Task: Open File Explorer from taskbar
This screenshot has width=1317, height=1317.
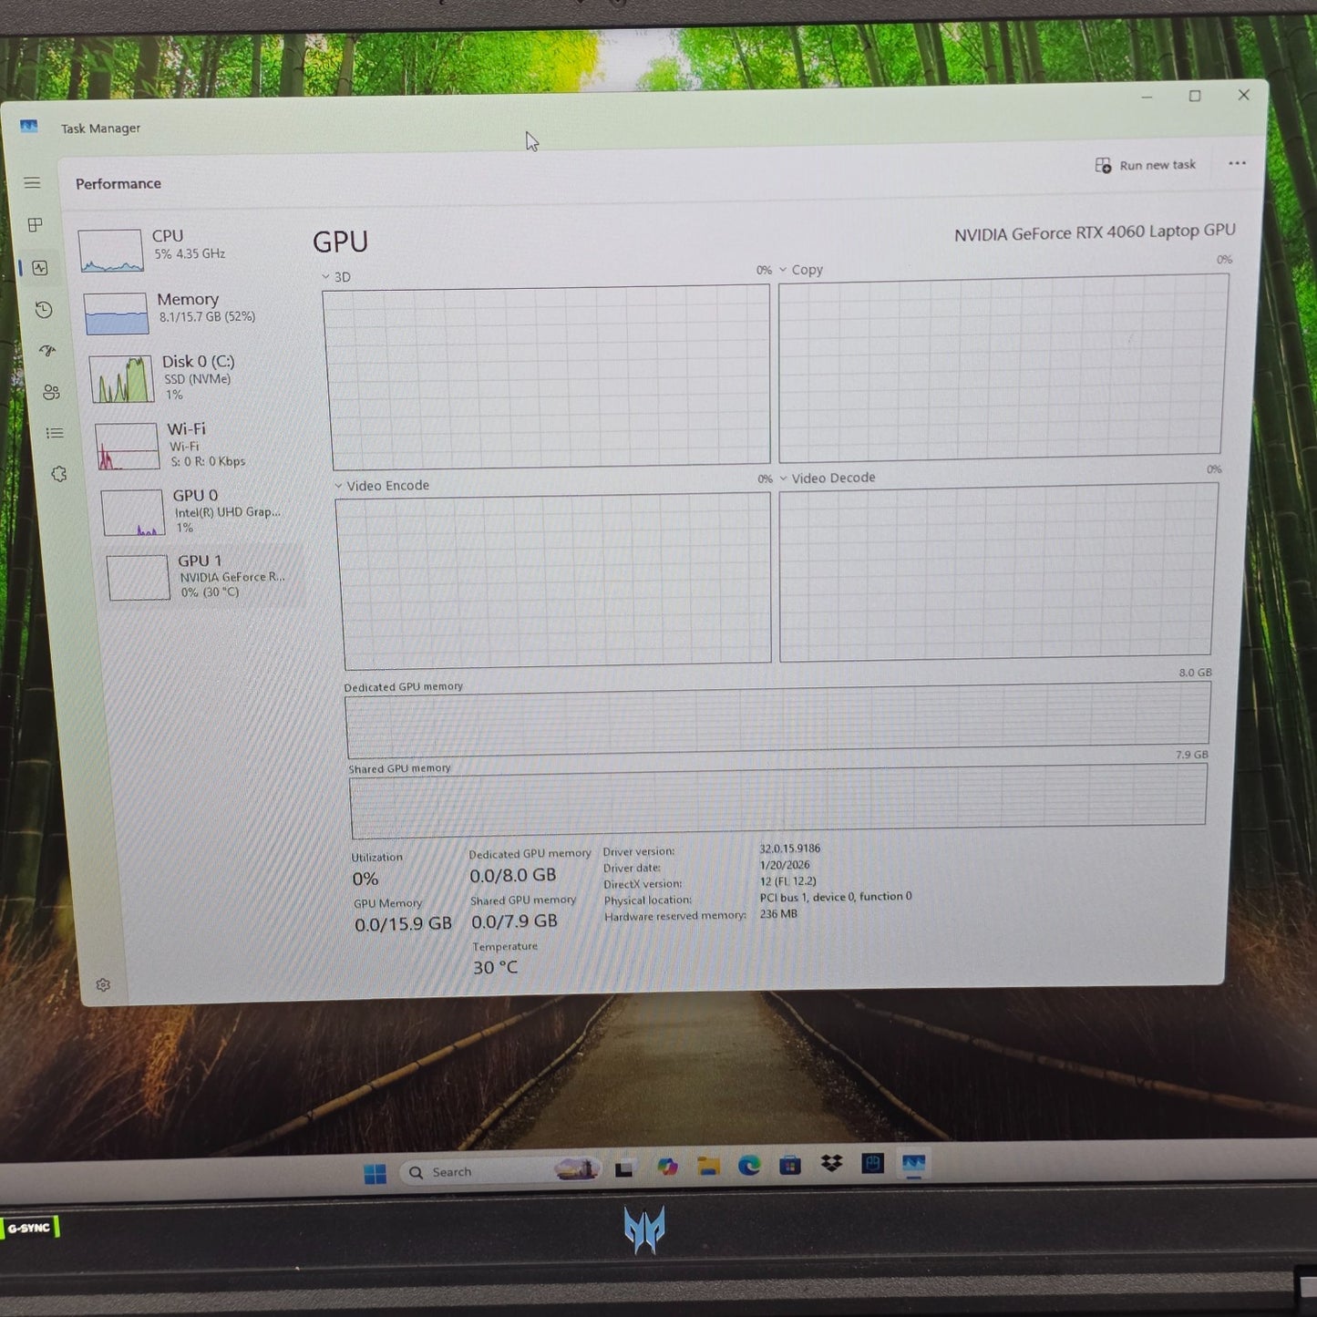Action: click(708, 1167)
